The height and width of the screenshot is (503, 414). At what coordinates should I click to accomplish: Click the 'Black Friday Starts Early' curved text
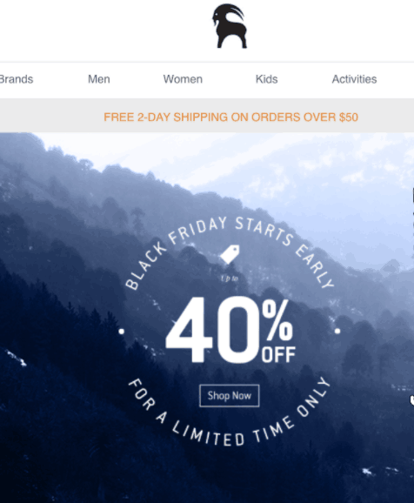click(x=230, y=248)
